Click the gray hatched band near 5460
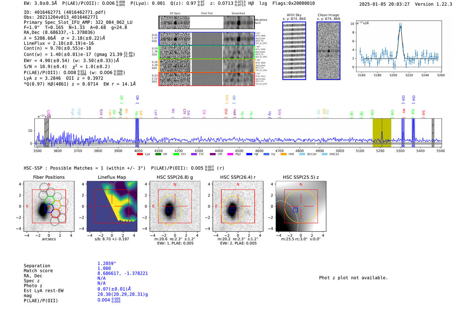Screen dimensions: 476x324 tap(433, 133)
